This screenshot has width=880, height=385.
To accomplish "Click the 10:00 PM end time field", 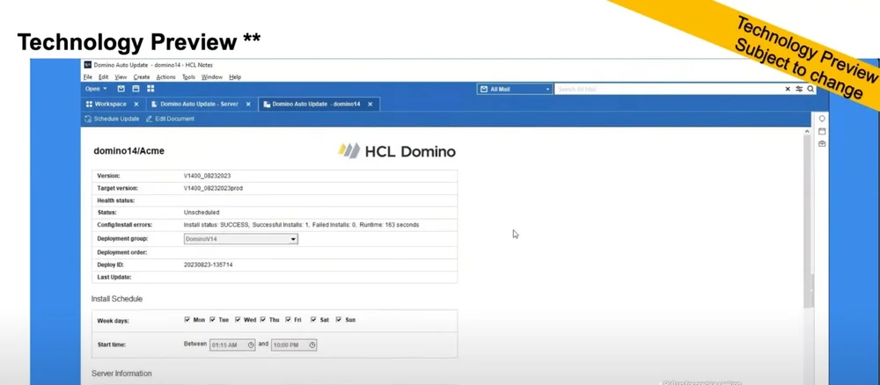I will (x=294, y=345).
